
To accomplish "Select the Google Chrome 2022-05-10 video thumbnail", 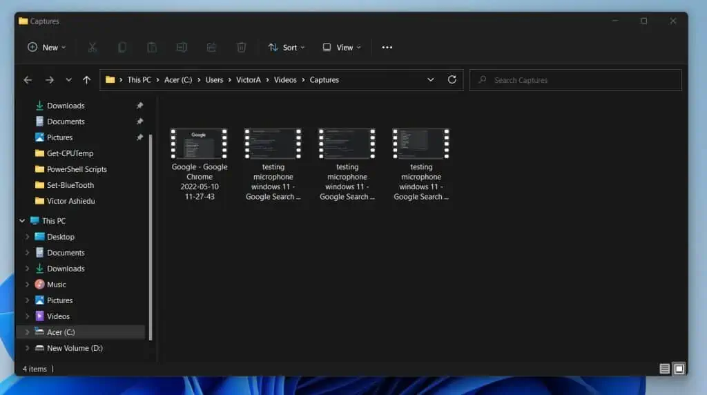I will click(x=199, y=144).
